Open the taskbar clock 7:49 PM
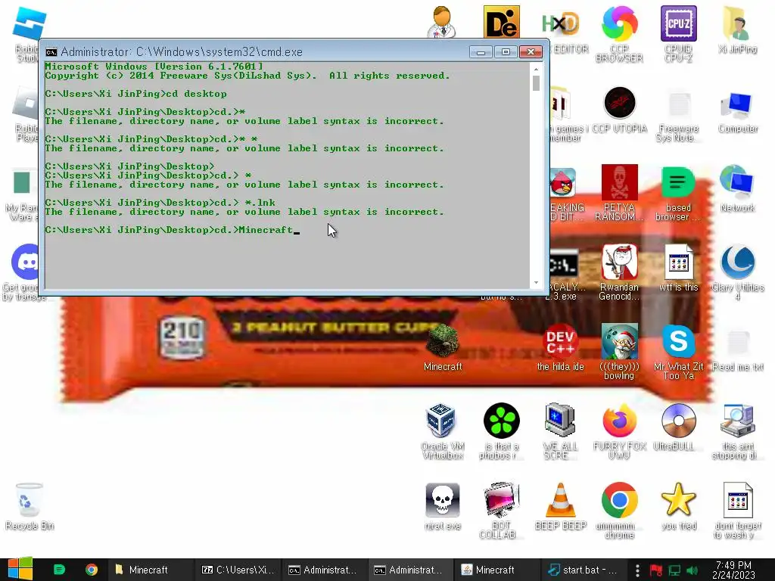Screen dimensions: 775x581 pyautogui.click(x=733, y=570)
